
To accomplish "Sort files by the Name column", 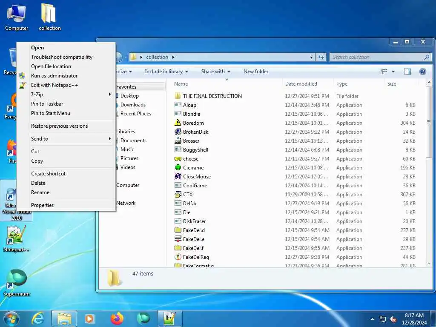I will pos(227,84).
